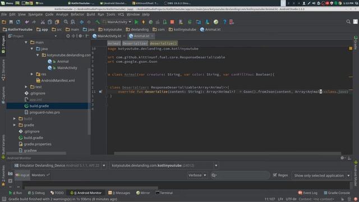Image resolution: width=359 pixels, height=202 pixels.
Task: Click the logcat search input field
Action: click(x=240, y=175)
